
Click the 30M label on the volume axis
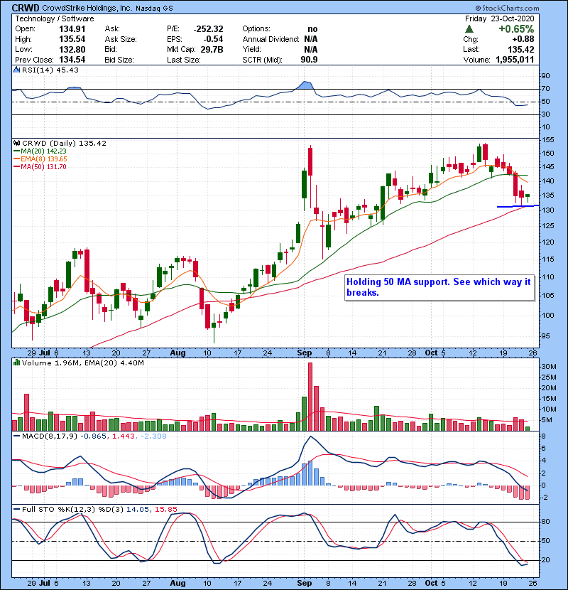549,367
